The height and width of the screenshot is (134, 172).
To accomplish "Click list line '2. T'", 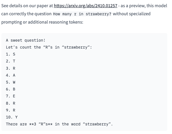I will click(x=11, y=61).
